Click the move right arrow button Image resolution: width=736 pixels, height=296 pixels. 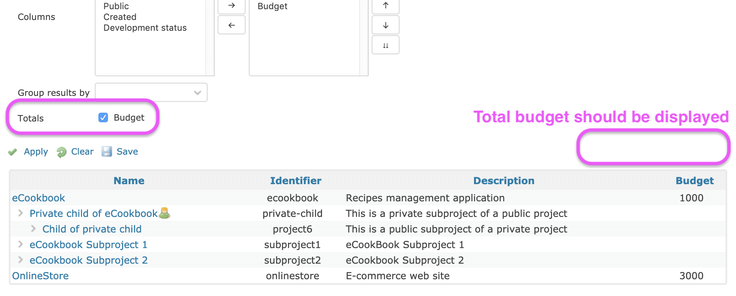(x=231, y=6)
